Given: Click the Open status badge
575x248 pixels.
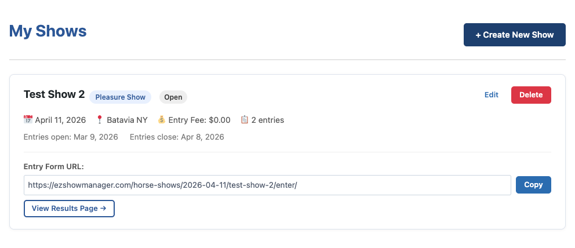Looking at the screenshot, I should [x=173, y=97].
